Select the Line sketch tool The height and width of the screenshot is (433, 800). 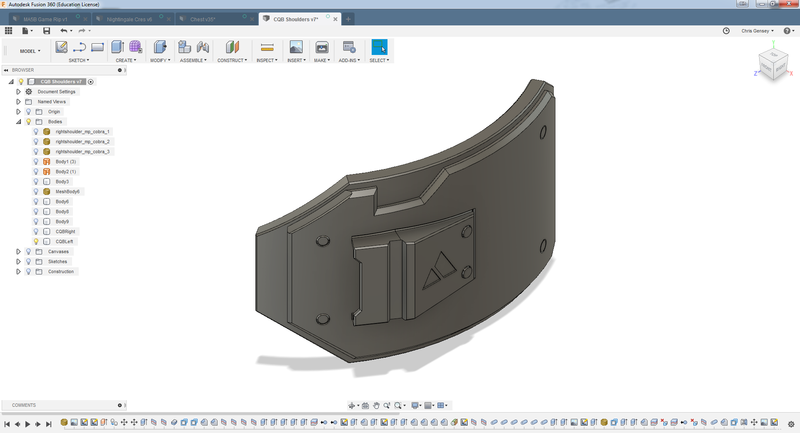point(80,47)
